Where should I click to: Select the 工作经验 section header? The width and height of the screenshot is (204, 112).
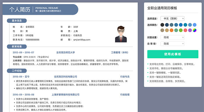(x=17, y=71)
